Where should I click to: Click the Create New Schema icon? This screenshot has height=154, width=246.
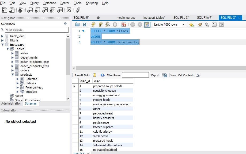30,10
